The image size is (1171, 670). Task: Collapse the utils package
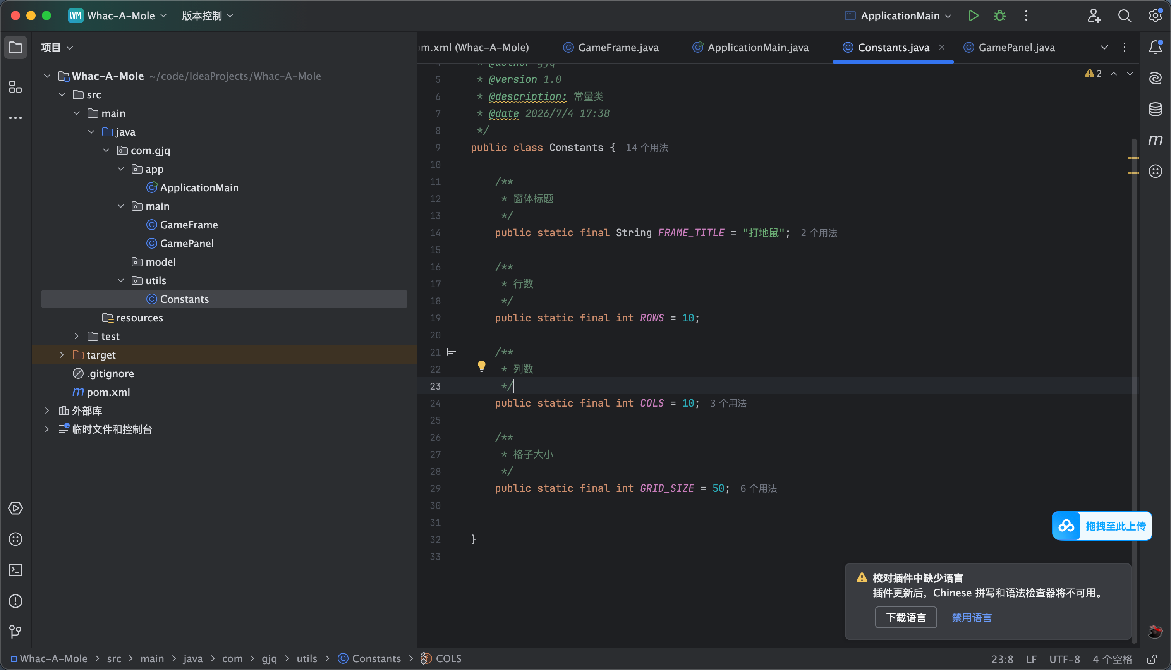coord(120,280)
